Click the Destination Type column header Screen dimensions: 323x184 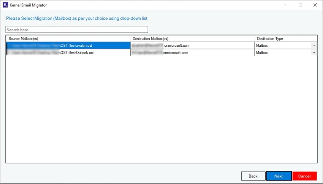tap(286, 38)
